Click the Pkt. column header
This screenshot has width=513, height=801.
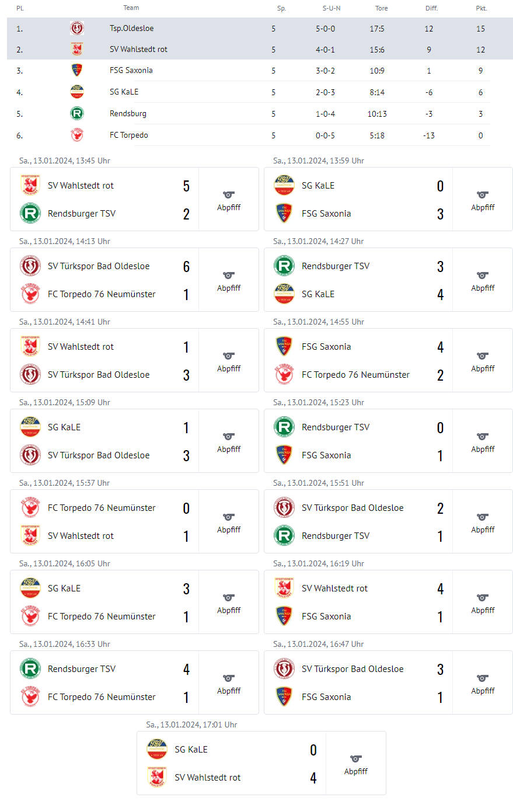[x=481, y=8]
